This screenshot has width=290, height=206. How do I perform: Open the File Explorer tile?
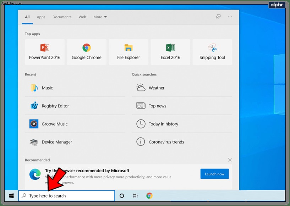point(128,52)
